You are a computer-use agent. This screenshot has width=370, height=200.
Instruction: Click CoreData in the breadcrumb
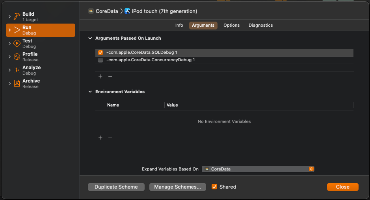coord(107,11)
